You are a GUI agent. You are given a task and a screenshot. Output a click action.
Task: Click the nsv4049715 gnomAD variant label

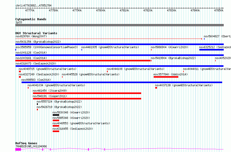point(47,69)
